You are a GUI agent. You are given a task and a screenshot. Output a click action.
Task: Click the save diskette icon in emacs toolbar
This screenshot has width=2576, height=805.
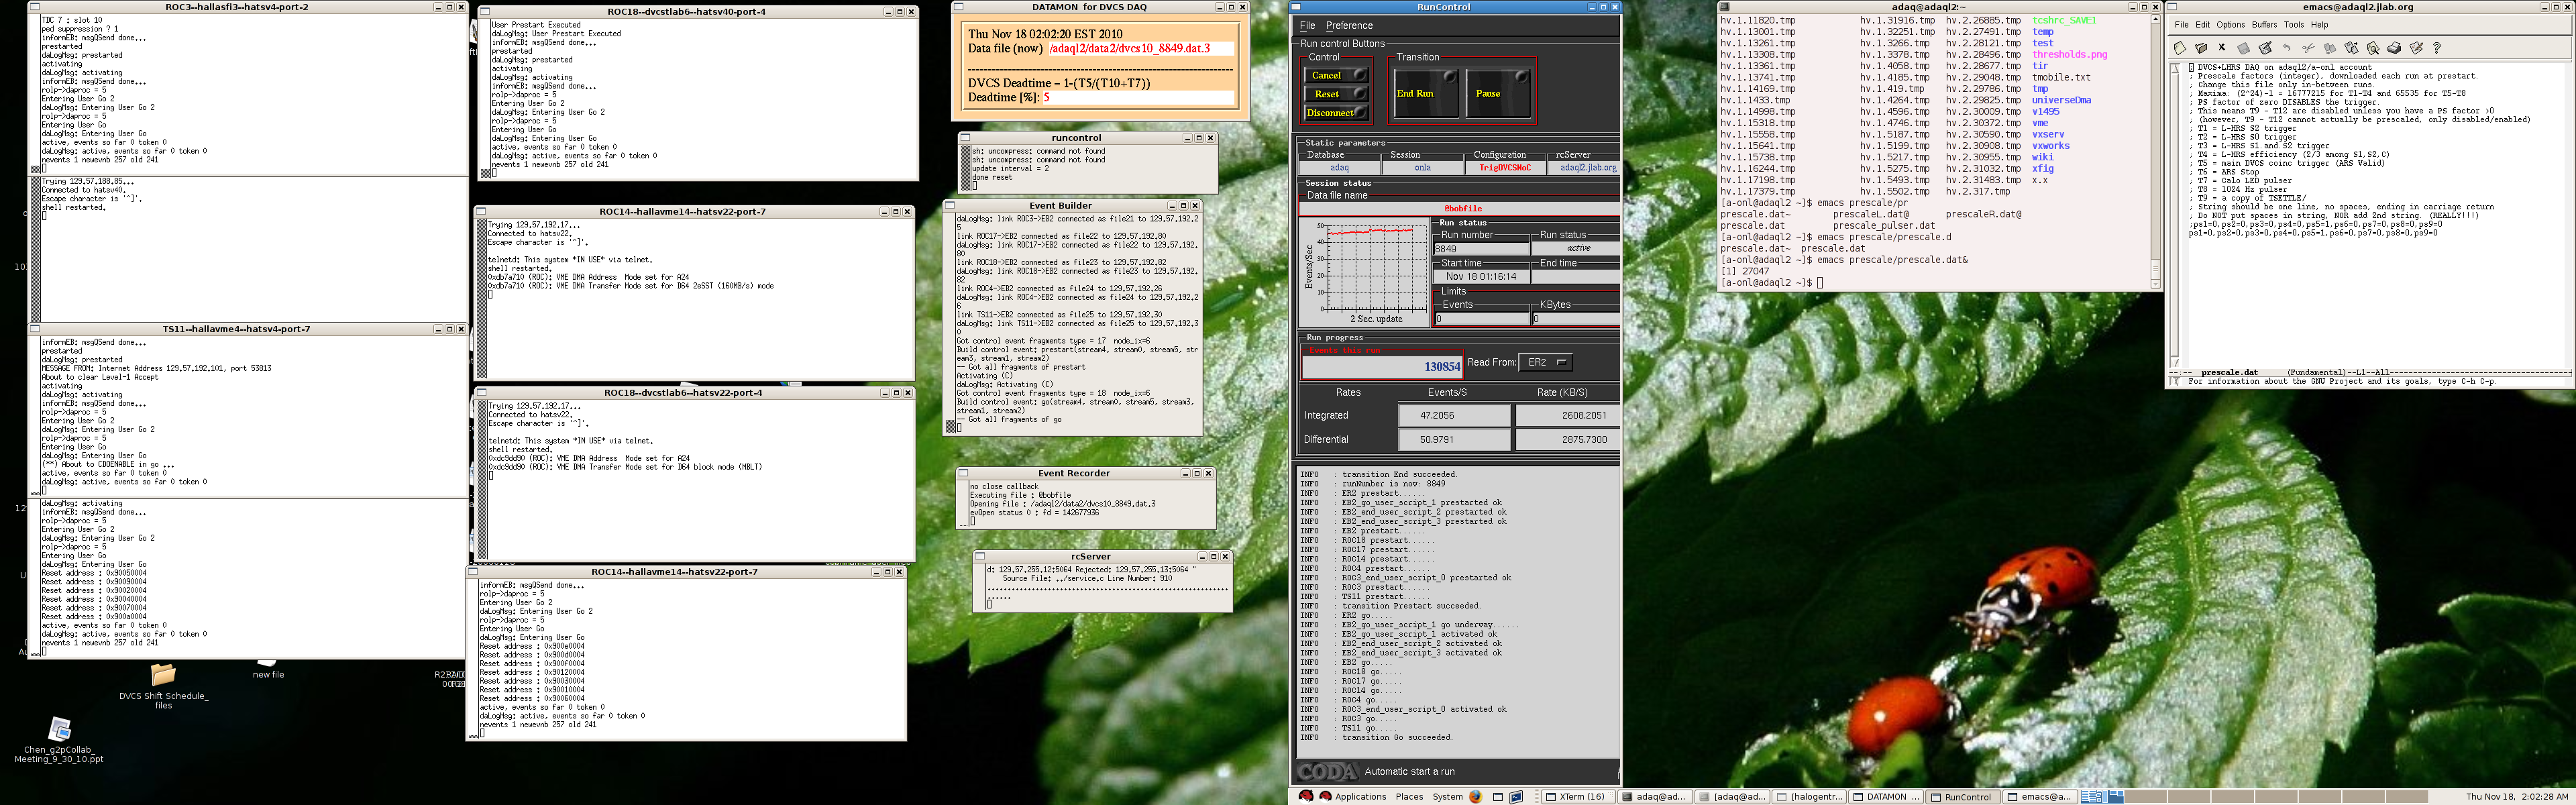[x=2244, y=47]
